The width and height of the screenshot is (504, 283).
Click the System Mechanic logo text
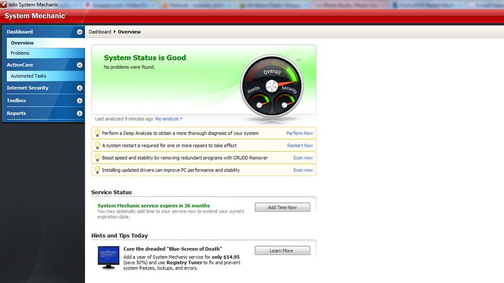35,16
